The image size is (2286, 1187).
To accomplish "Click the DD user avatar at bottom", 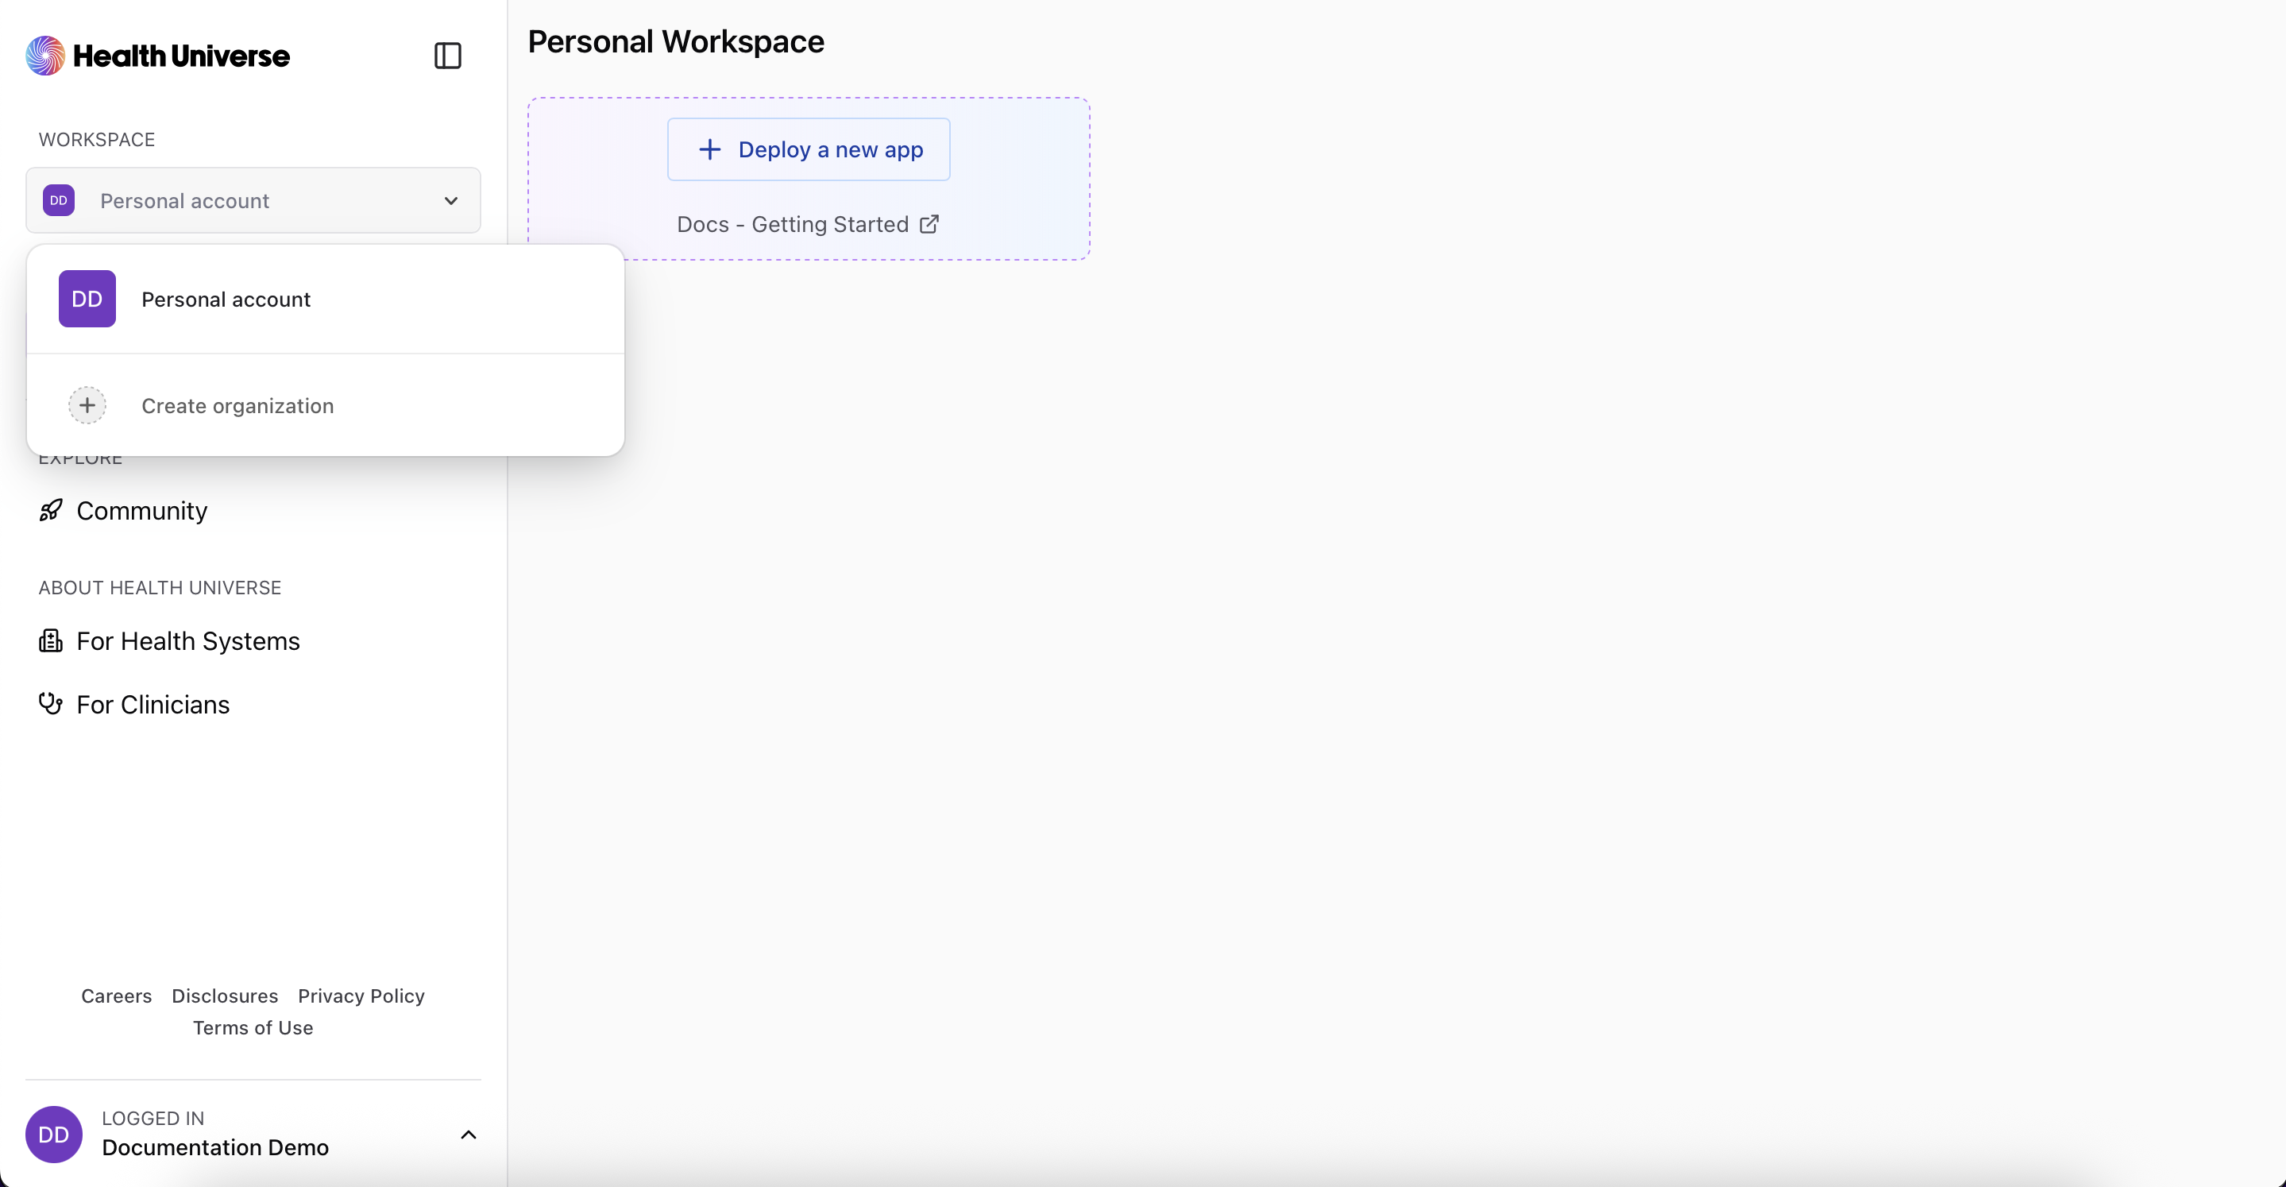I will 54,1135.
